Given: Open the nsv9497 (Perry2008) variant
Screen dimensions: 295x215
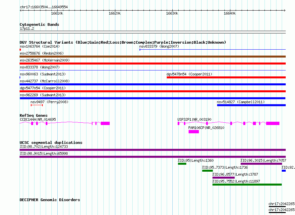Looking at the screenshot, I should click(x=37, y=105).
